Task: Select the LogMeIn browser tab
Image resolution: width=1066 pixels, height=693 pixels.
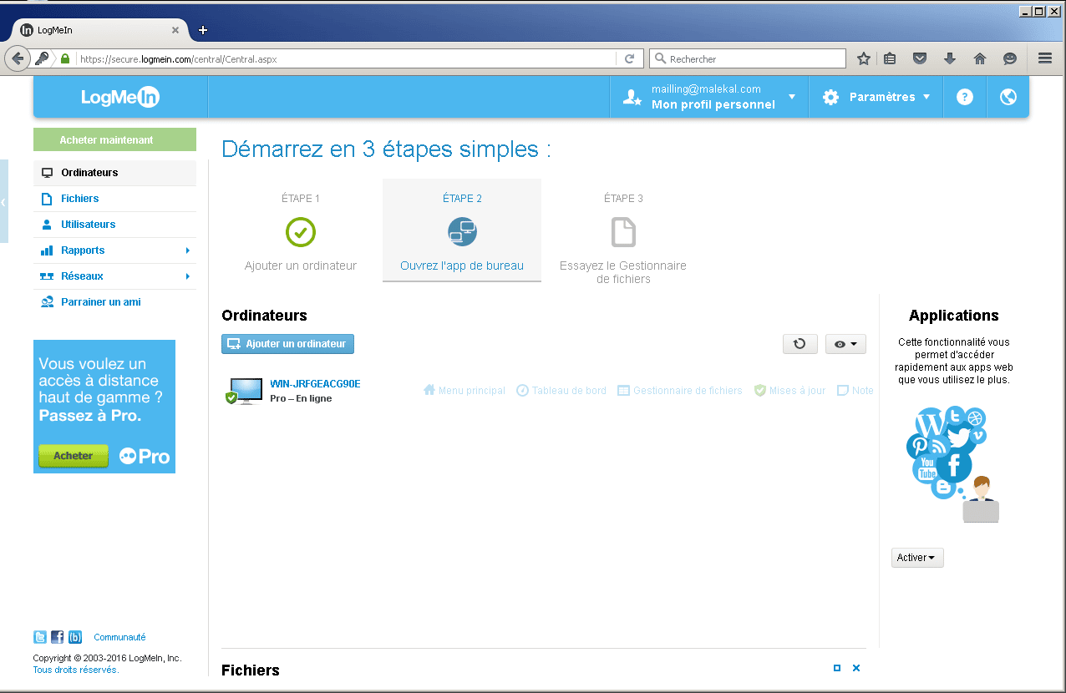Action: [x=100, y=30]
